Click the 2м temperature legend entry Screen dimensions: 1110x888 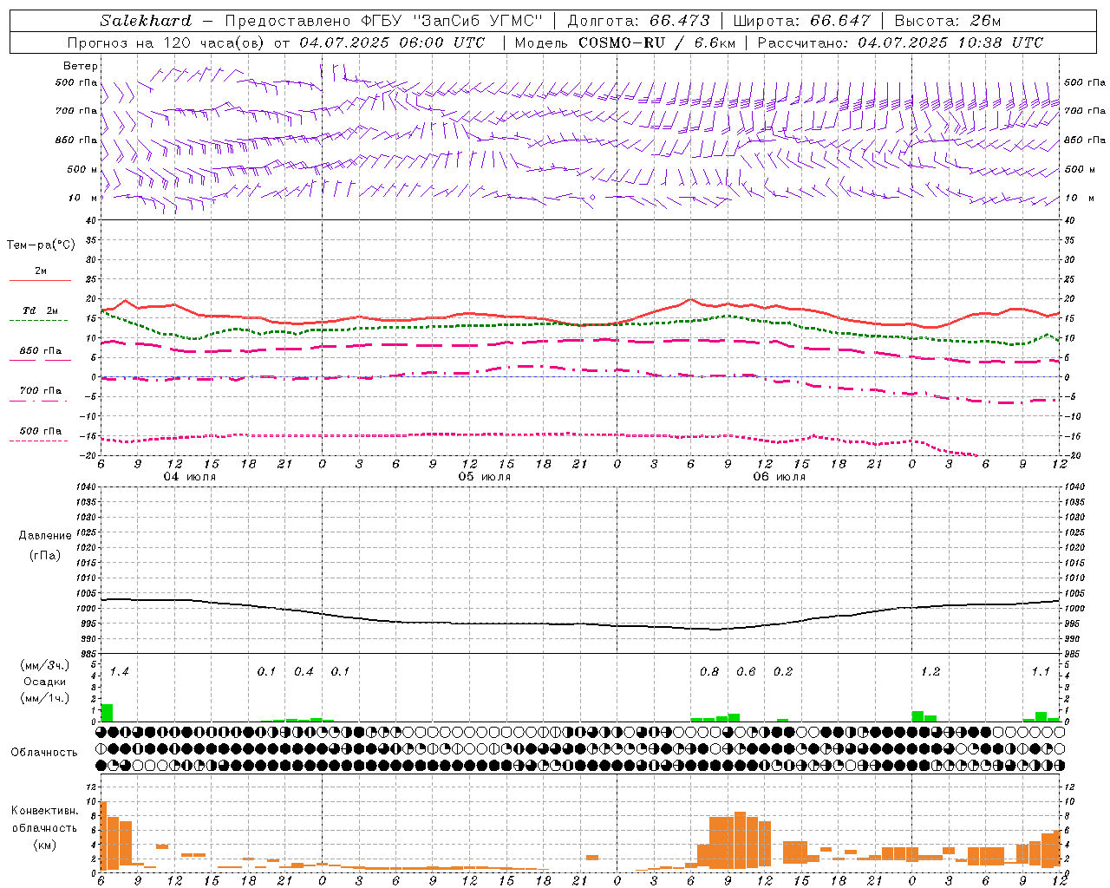click(41, 271)
